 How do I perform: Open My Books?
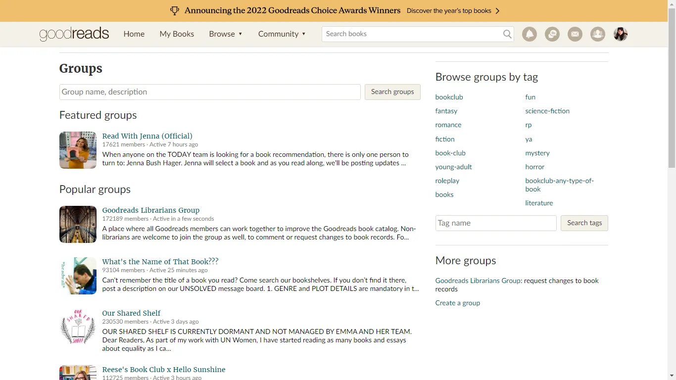177,34
